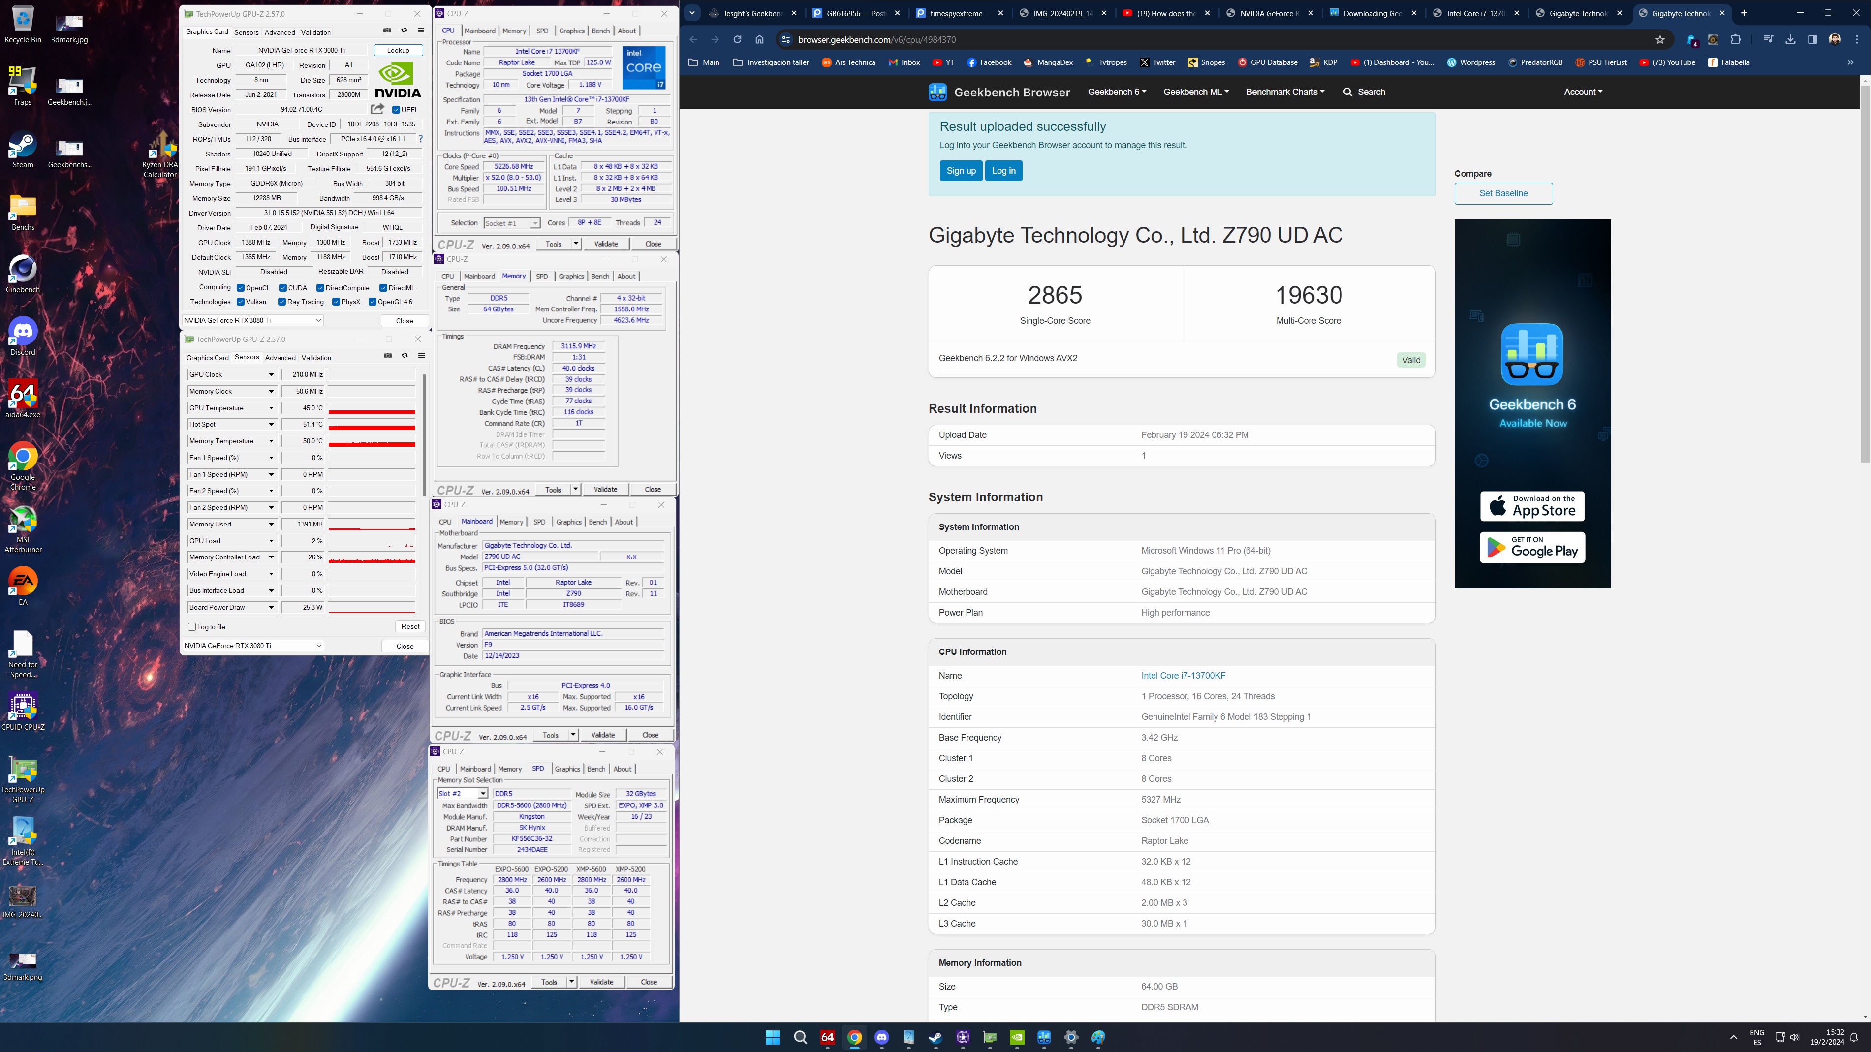Image resolution: width=1871 pixels, height=1052 pixels.
Task: Toggle the CUDA checkbox
Action: point(282,288)
